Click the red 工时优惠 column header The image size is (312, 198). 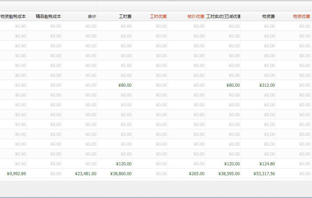pos(158,16)
